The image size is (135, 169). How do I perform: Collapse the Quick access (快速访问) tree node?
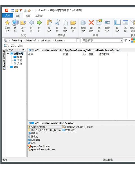[x=8, y=54]
